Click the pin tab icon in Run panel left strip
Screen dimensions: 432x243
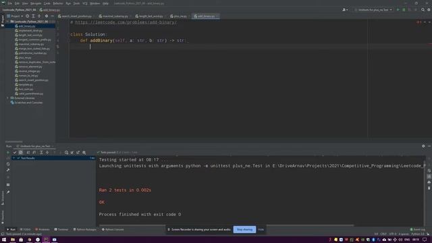coord(8,192)
